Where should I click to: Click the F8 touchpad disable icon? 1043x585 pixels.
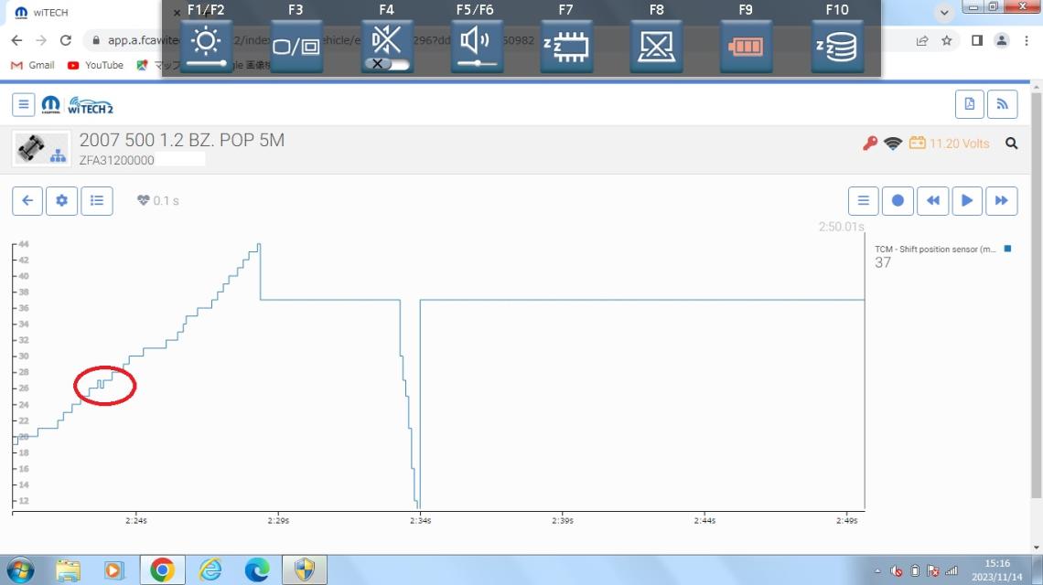[656, 46]
